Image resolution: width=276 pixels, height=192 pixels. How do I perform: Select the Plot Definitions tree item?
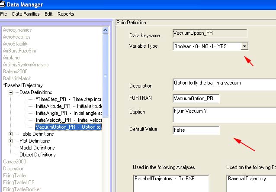[35, 141]
